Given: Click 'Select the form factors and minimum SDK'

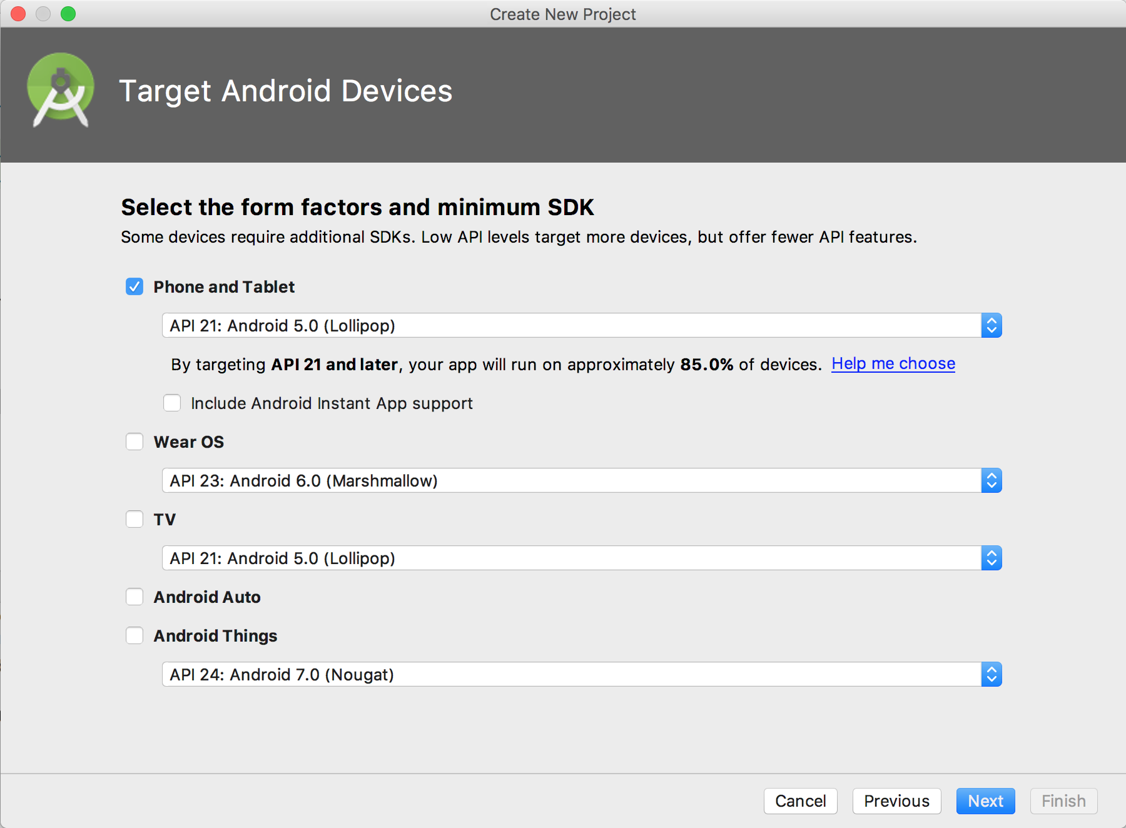Looking at the screenshot, I should click(x=357, y=207).
